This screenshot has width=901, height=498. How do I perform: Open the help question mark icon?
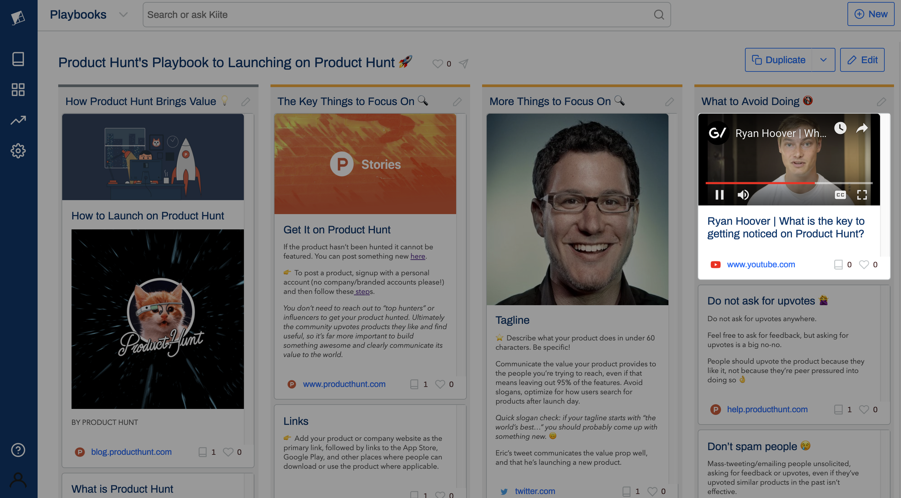[x=18, y=449]
